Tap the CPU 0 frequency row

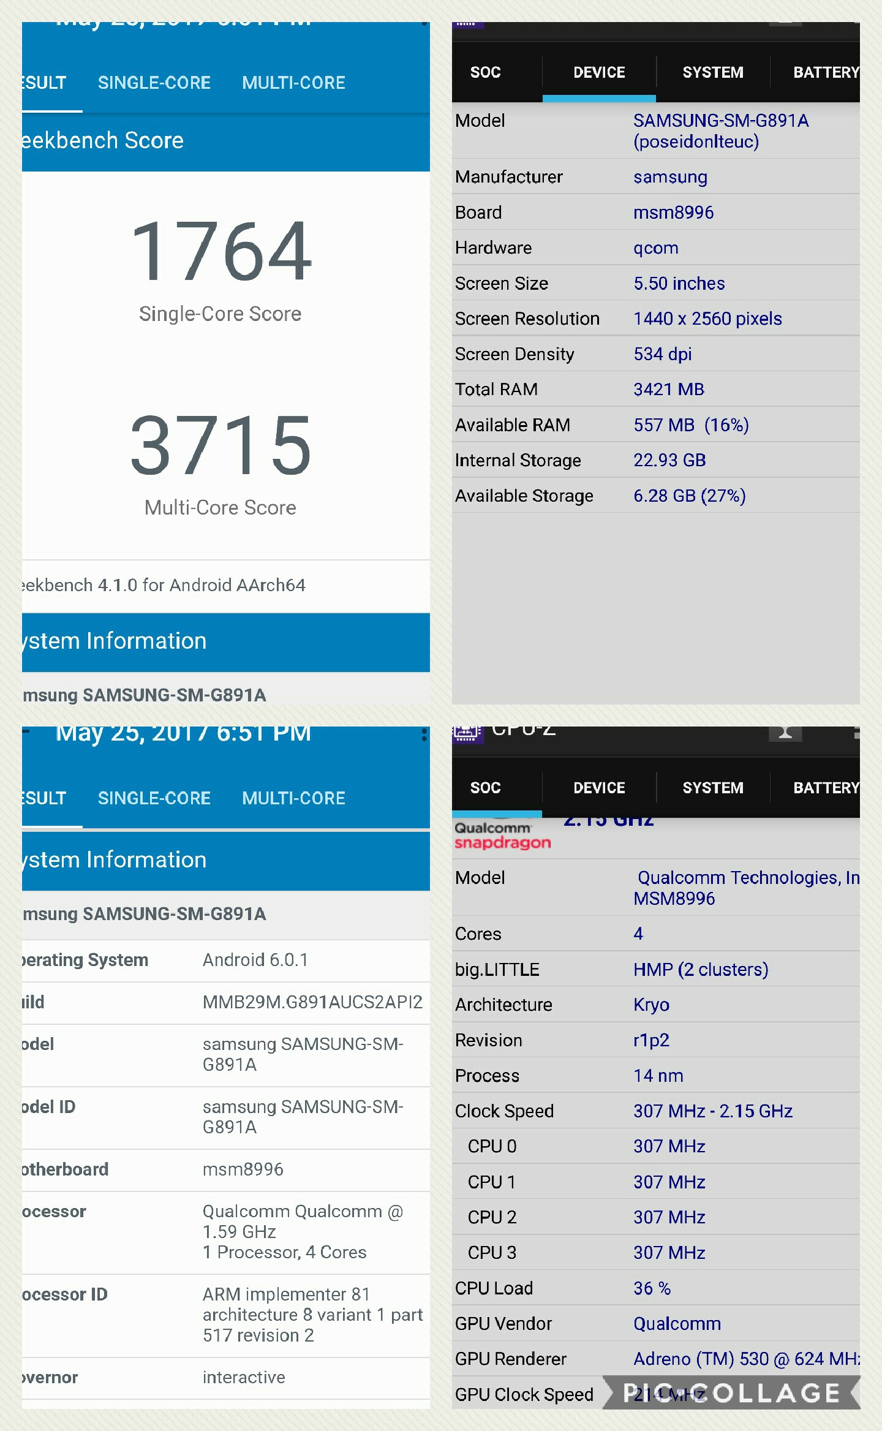[656, 1146]
